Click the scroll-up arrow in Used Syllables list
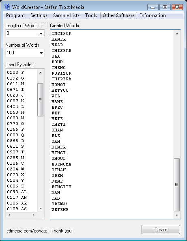The height and width of the screenshot is (241, 187). click(41, 73)
